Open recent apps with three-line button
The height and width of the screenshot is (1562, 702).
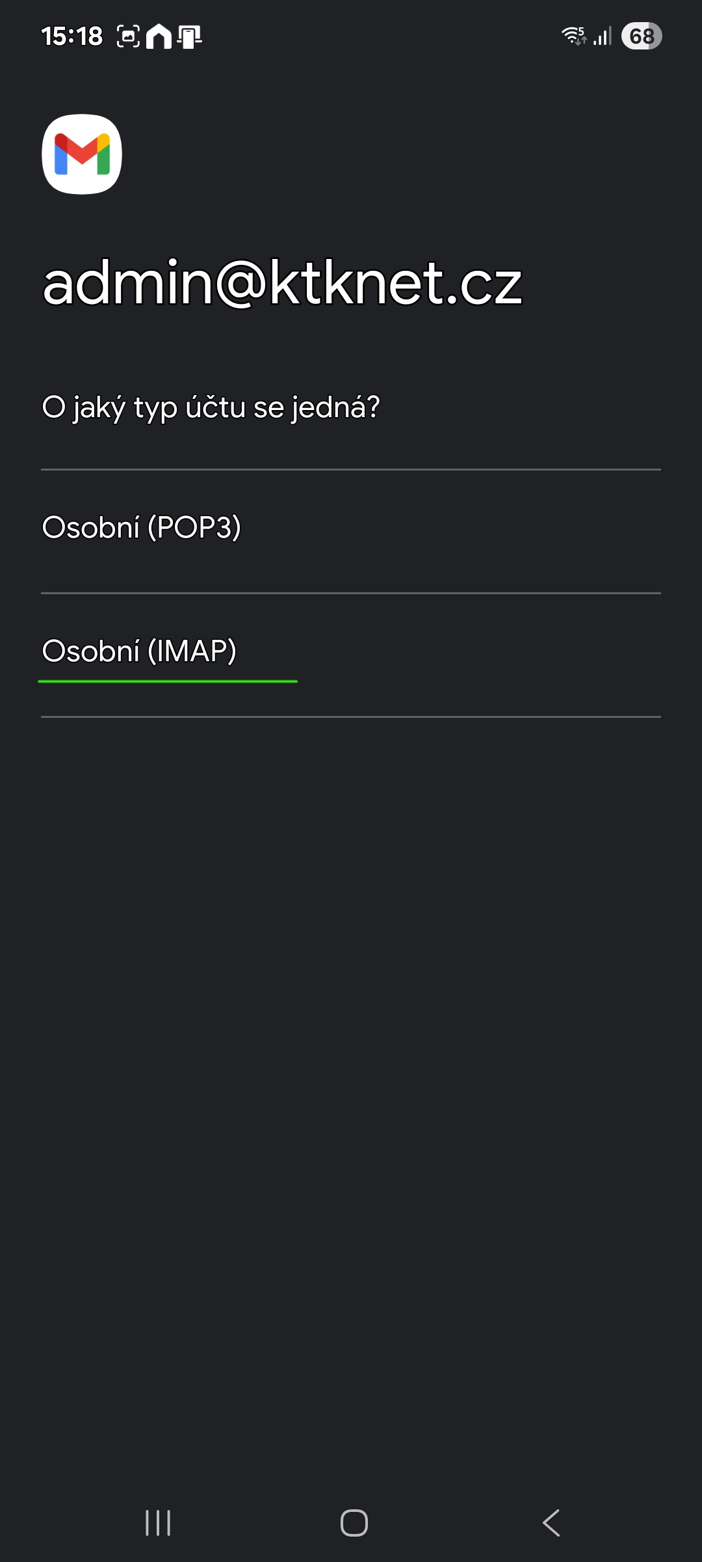158,1523
